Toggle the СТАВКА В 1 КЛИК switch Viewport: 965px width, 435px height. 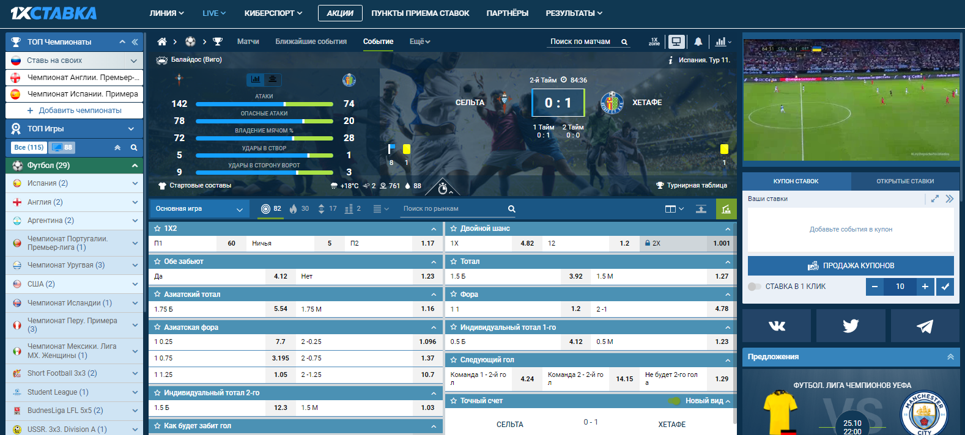coord(755,287)
